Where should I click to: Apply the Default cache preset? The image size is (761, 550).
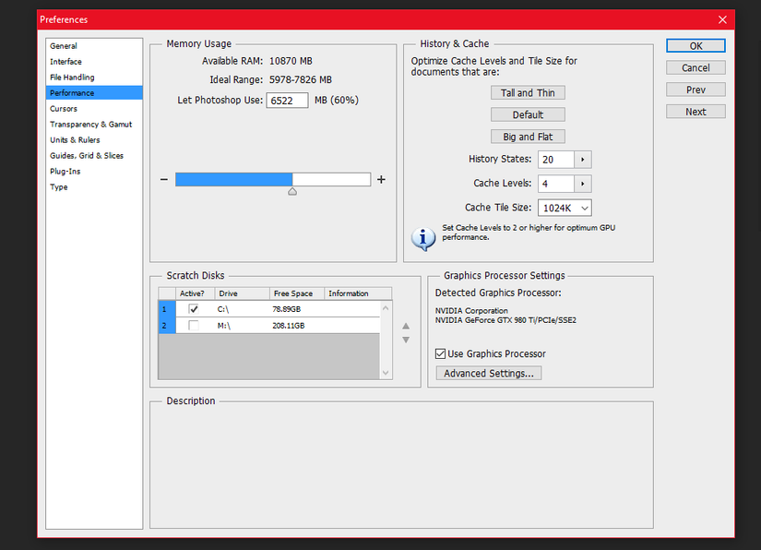point(528,114)
